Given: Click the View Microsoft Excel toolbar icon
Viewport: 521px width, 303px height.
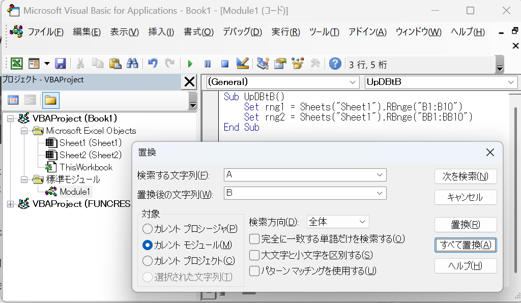Looking at the screenshot, I should click(17, 63).
